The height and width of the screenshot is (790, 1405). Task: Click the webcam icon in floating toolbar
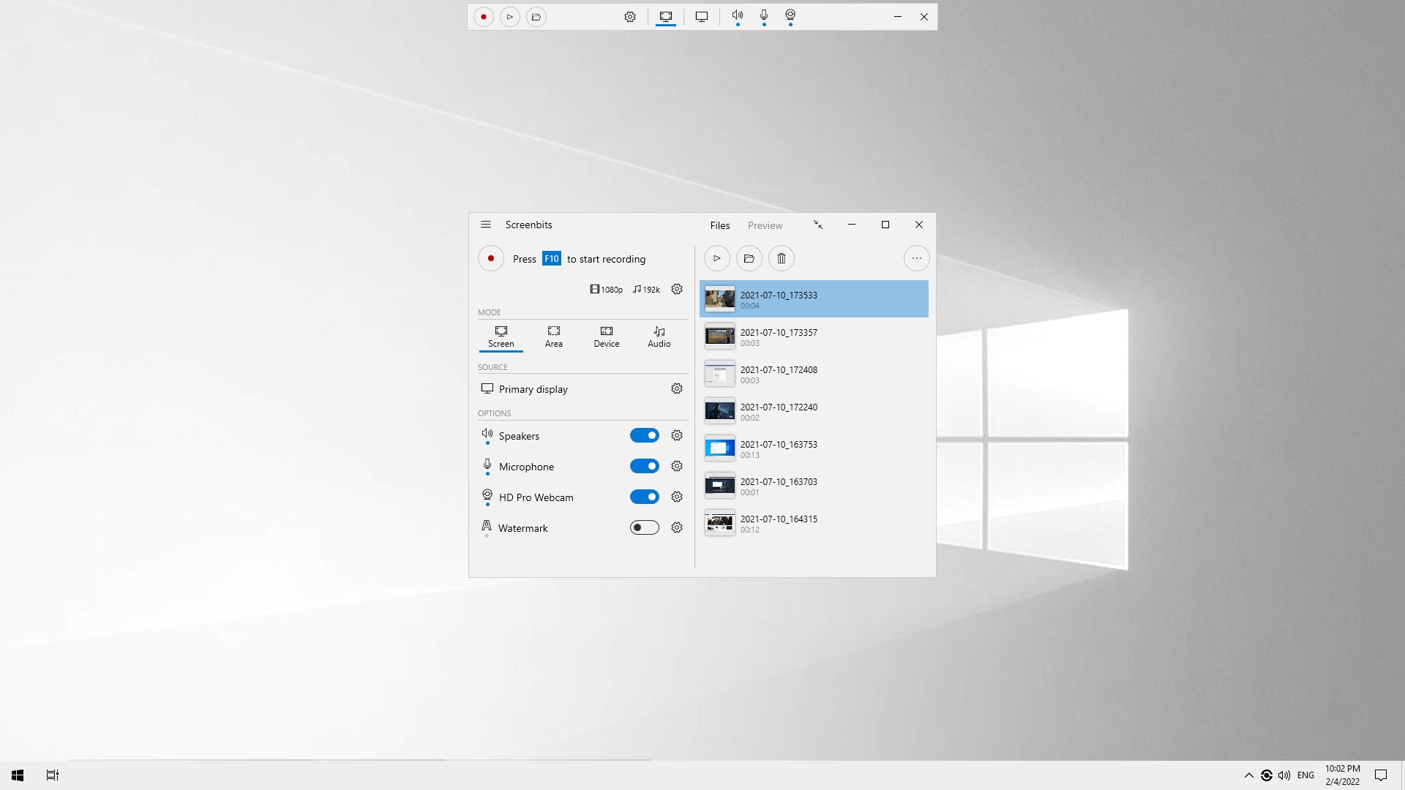click(x=790, y=15)
